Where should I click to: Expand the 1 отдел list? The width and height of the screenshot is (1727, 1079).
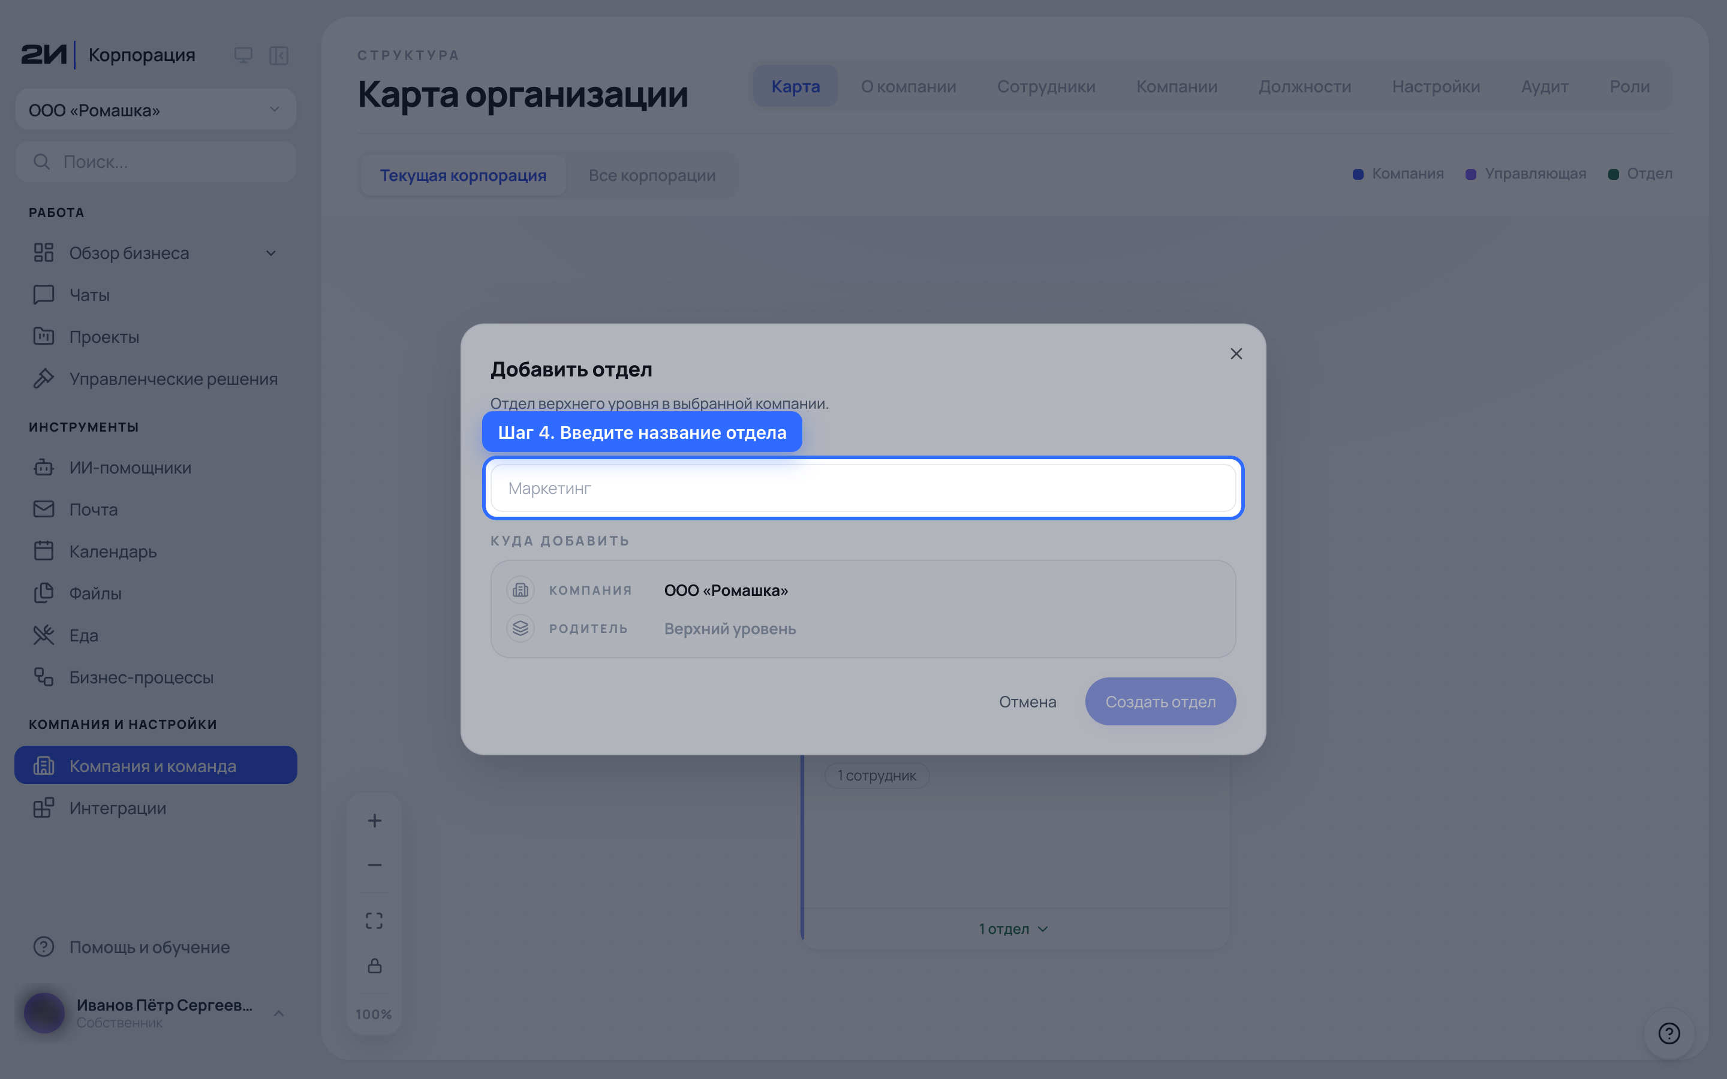click(1013, 929)
